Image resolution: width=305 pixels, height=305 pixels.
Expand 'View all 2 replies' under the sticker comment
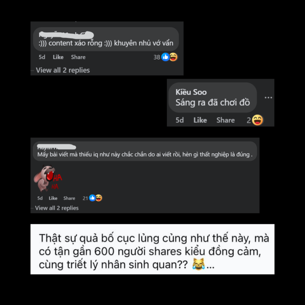[57, 208]
